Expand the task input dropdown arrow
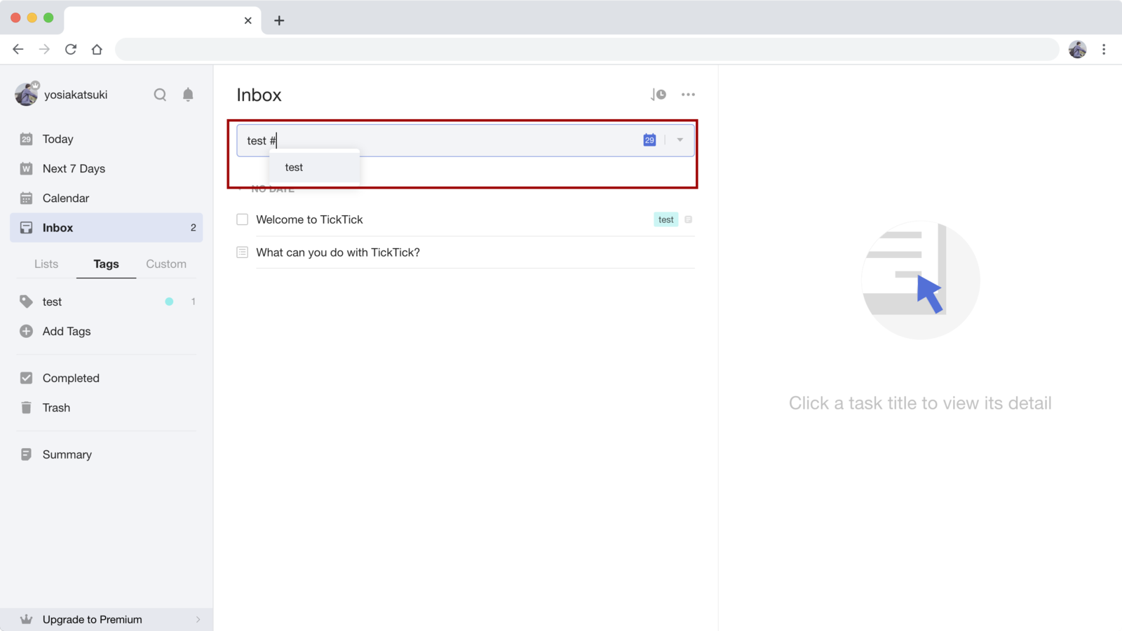Screen dimensions: 1122x631 tap(680, 140)
